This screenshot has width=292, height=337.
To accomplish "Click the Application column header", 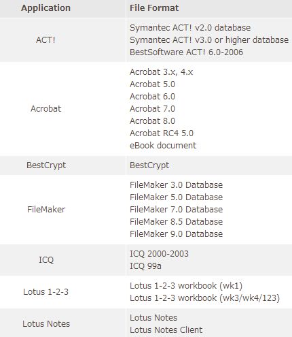I will [45, 8].
